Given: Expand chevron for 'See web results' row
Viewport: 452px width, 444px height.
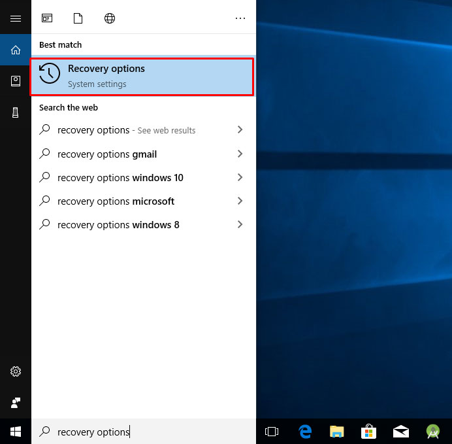Looking at the screenshot, I should click(x=240, y=129).
